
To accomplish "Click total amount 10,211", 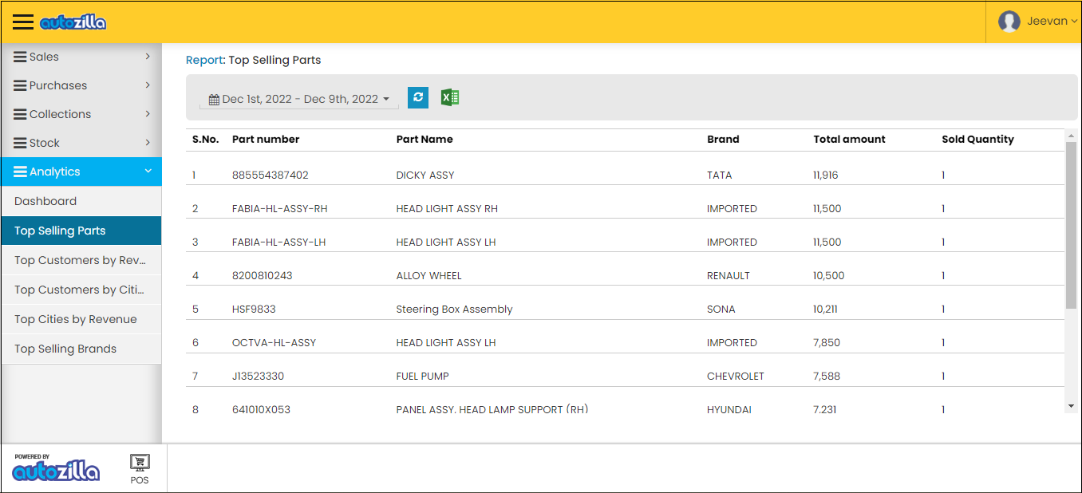I will click(x=826, y=309).
